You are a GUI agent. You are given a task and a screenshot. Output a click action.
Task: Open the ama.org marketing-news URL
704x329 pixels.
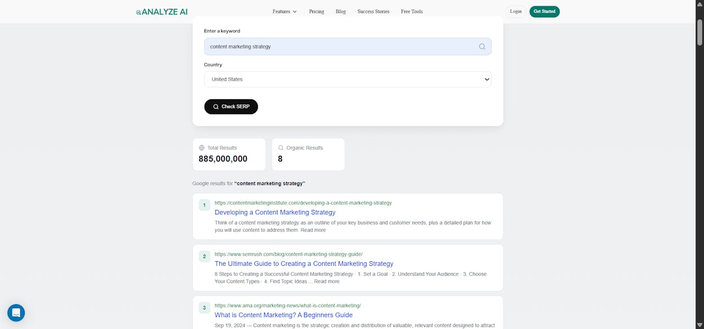pyautogui.click(x=288, y=305)
